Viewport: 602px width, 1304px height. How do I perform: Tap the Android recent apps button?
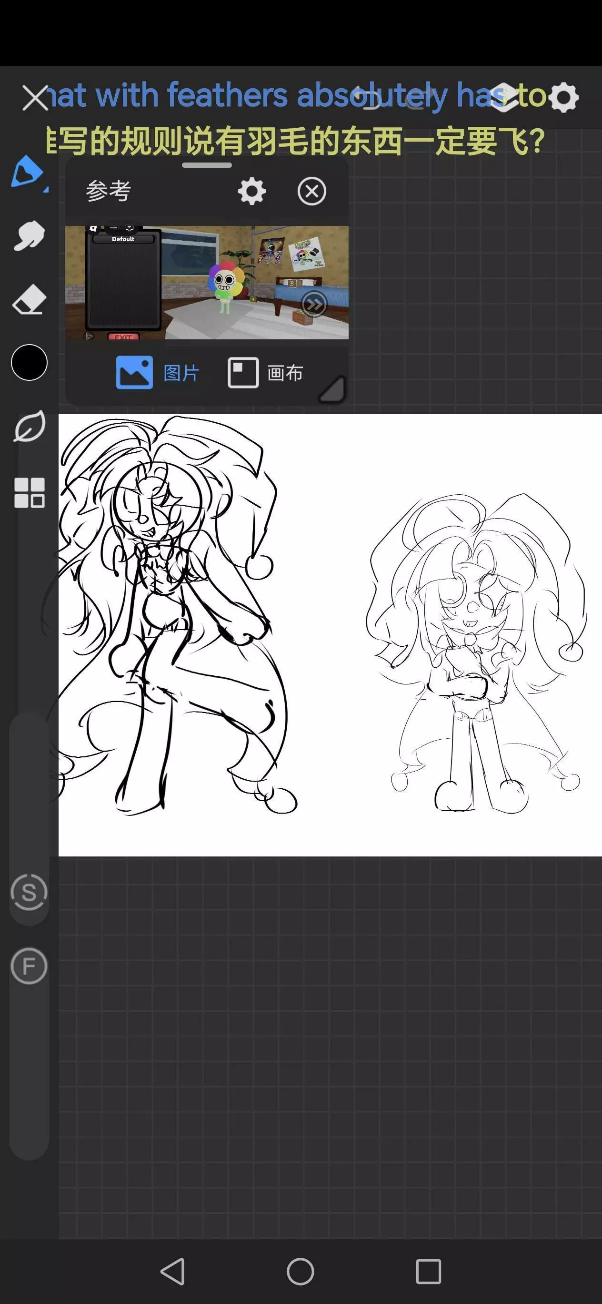(429, 1271)
